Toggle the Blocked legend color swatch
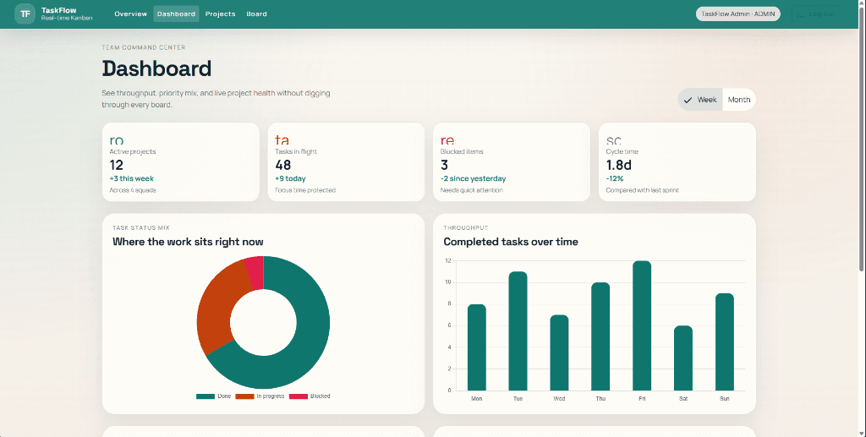The image size is (866, 437). pos(299,396)
